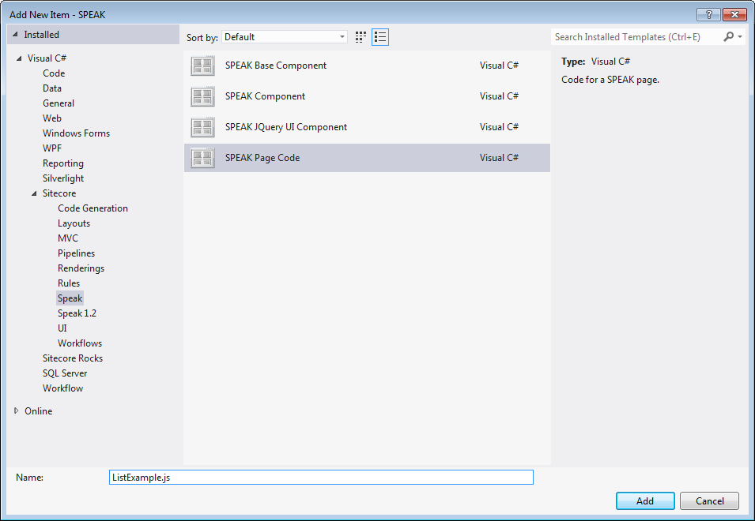
Task: Click the SPEAK Component template icon
Action: 202,97
